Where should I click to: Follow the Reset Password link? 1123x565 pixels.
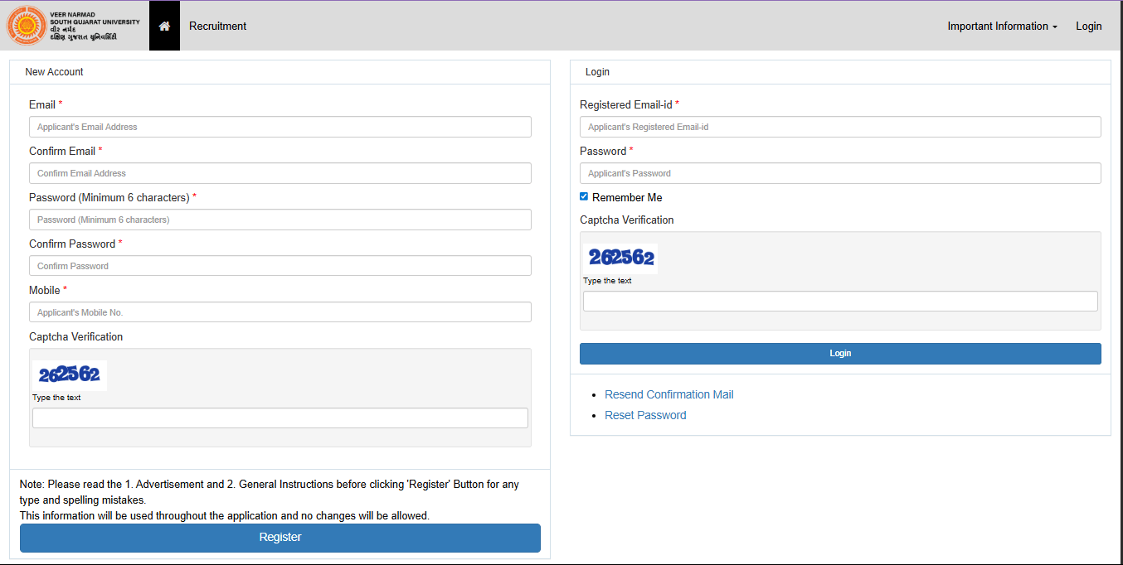point(645,415)
